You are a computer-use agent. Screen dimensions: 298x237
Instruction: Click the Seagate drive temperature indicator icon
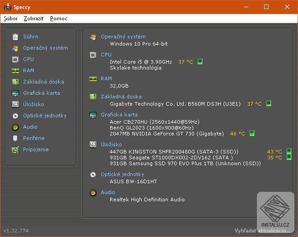point(289,157)
